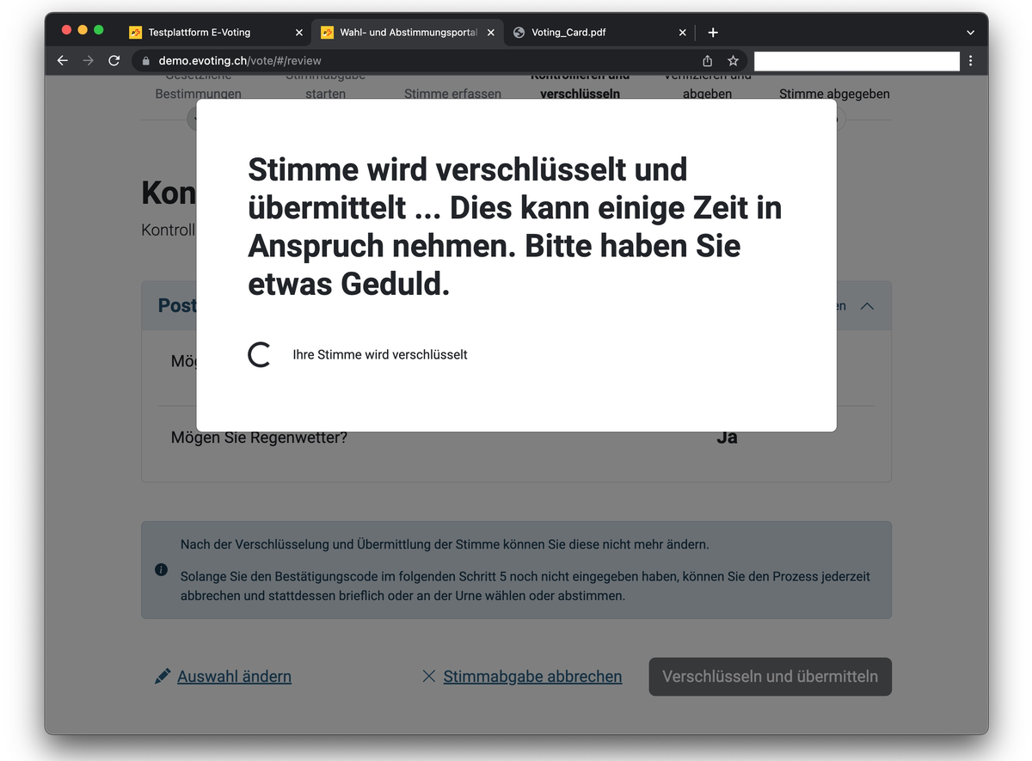
Task: Click the 'Mögen Sie Regenwetter?' question text
Action: click(x=259, y=437)
